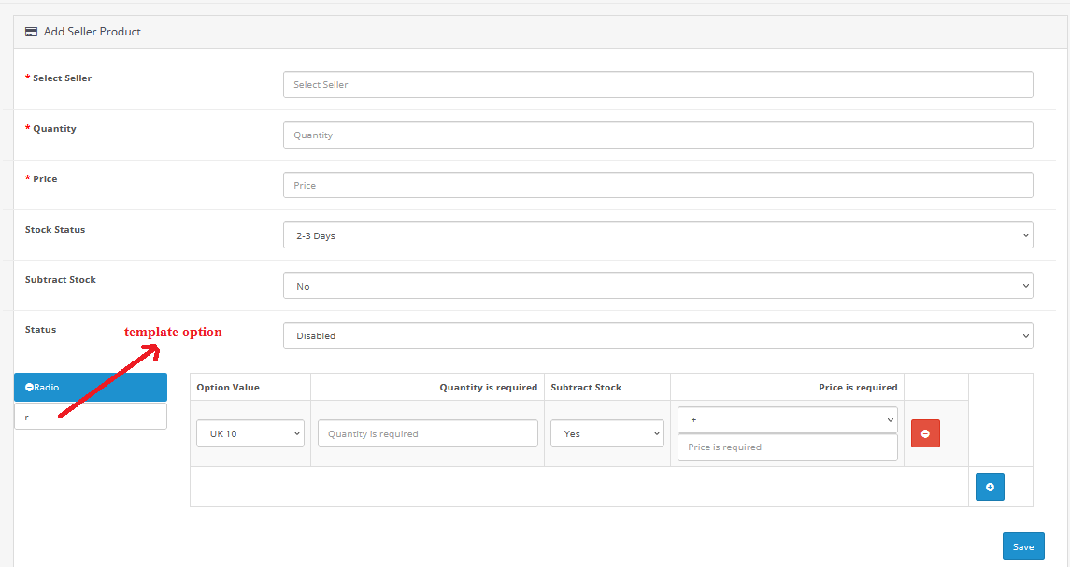Click the Save button
Image resolution: width=1070 pixels, height=567 pixels.
(x=1023, y=546)
